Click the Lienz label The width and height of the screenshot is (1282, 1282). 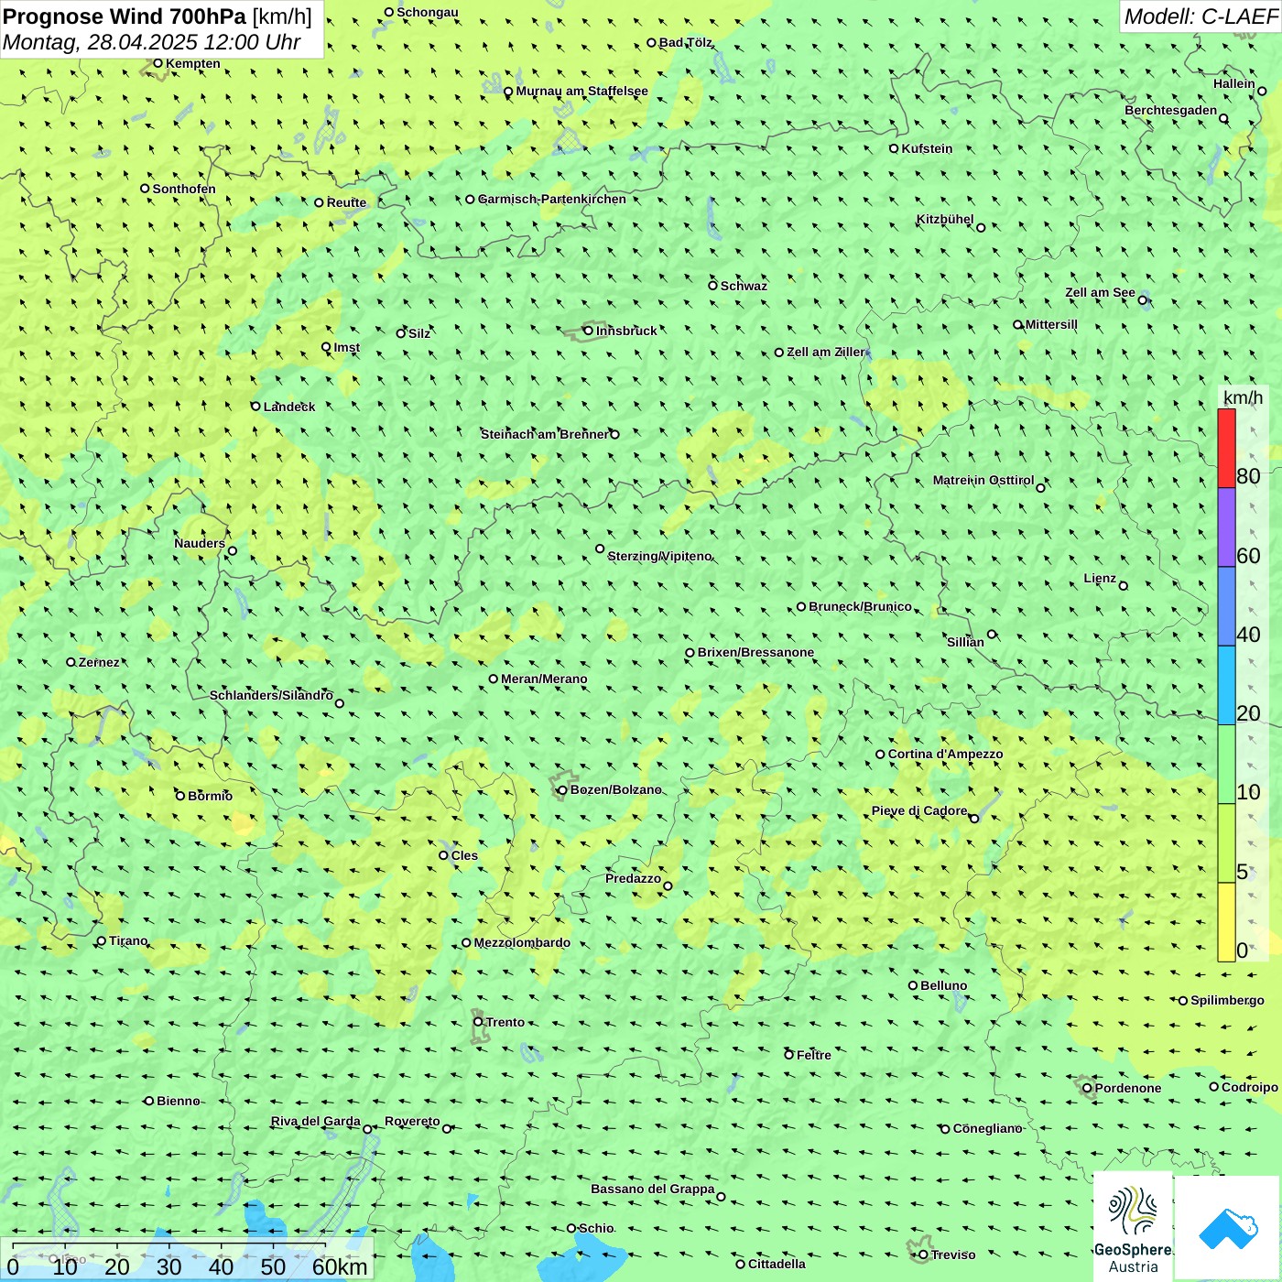[x=1100, y=578]
